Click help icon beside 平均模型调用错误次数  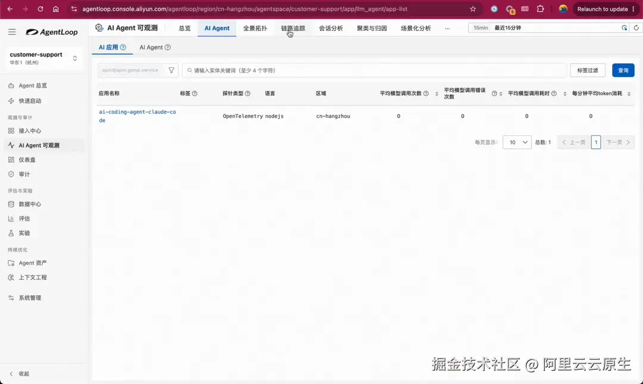[494, 93]
